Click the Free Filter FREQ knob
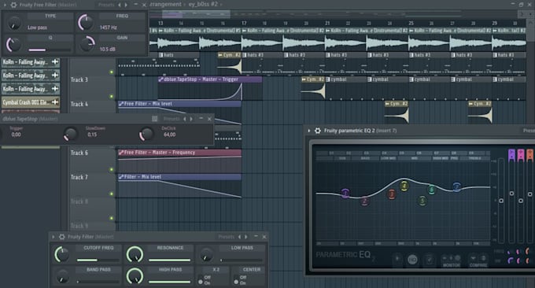Screen dimensions: 535x288 [x=85, y=23]
